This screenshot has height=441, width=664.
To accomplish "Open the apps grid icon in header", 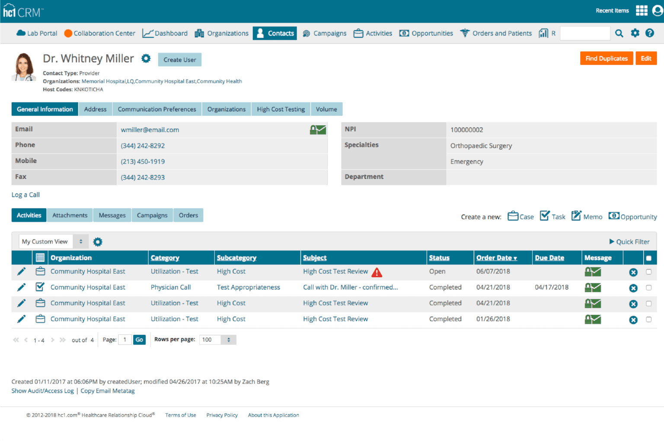I will pos(642,10).
